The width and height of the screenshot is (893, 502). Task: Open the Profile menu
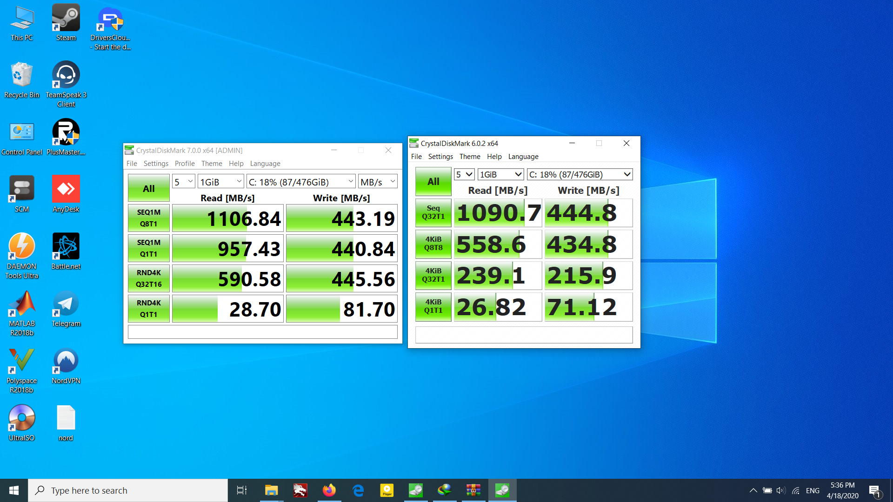pos(185,164)
